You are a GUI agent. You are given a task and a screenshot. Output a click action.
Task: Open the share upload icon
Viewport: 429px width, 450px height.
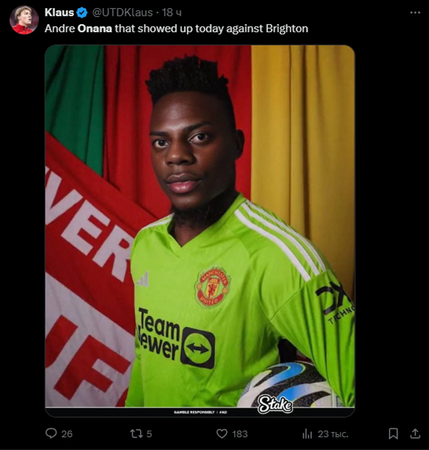pyautogui.click(x=415, y=433)
